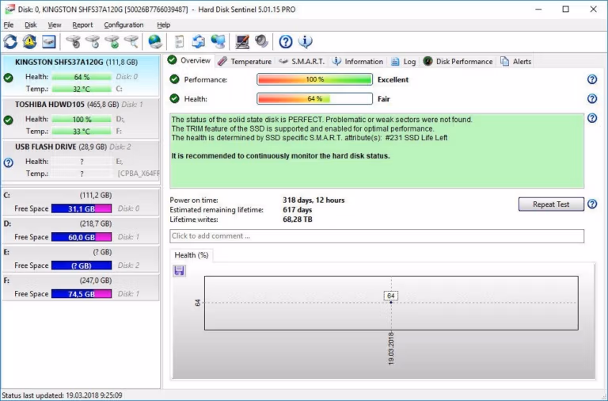Open the Disk Performance tab
This screenshot has width=608, height=401.
pyautogui.click(x=458, y=61)
